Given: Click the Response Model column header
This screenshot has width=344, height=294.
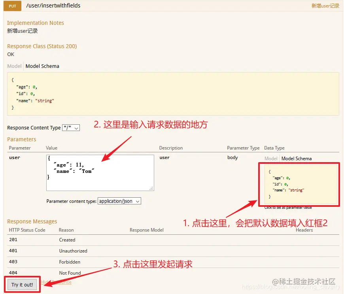Looking at the screenshot, I should [x=147, y=230].
